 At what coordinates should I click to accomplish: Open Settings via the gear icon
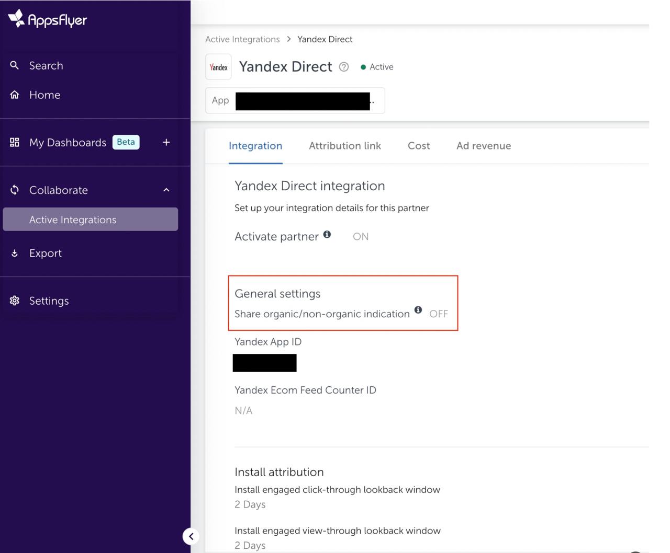coord(15,301)
